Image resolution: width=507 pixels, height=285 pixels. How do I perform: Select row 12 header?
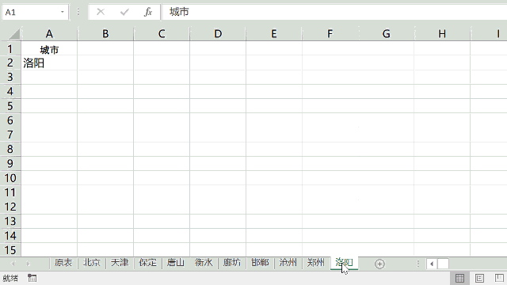click(10, 207)
